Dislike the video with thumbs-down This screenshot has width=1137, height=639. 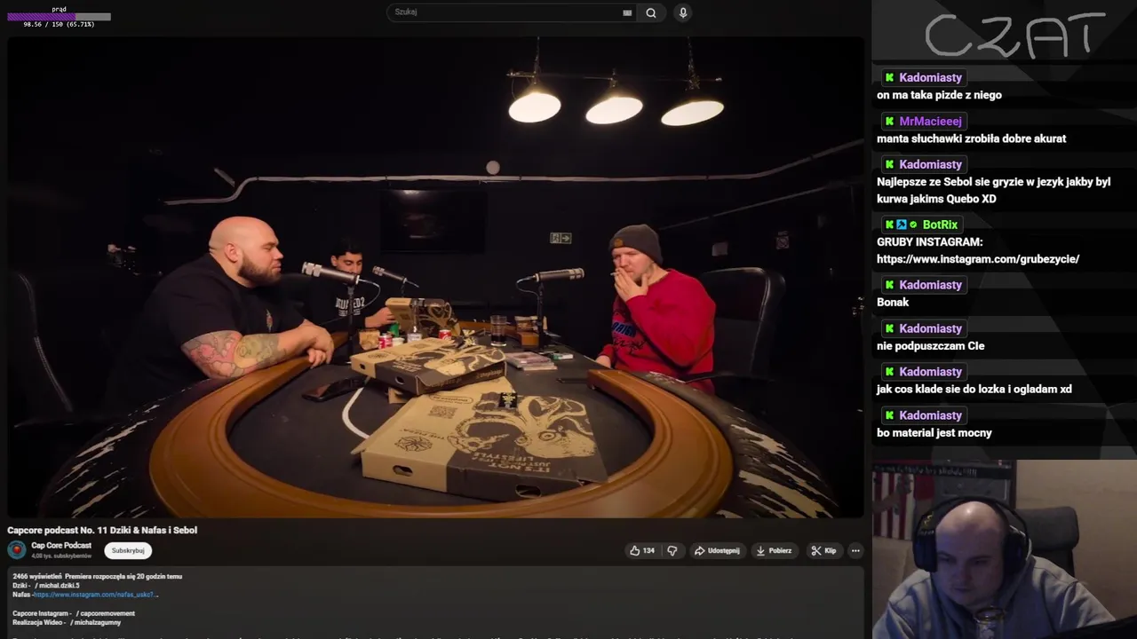click(672, 550)
